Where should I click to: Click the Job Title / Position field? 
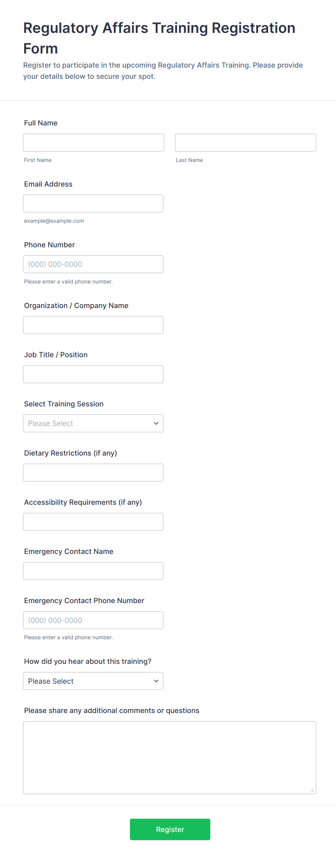click(93, 374)
